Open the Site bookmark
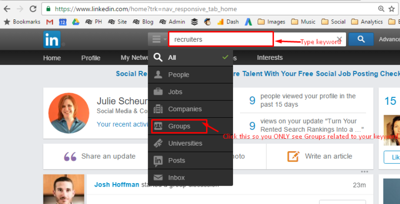This screenshot has height=204, width=400. pos(117,22)
